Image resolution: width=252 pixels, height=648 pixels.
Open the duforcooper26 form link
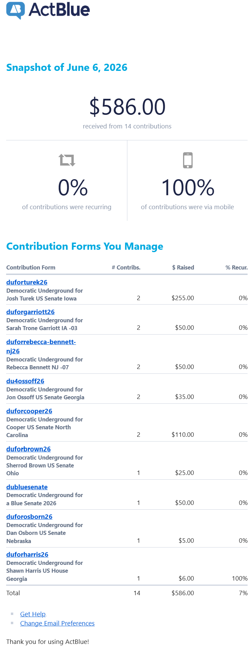[x=29, y=411]
